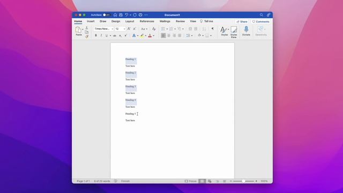Click the Bullets list icon

[x=163, y=29]
